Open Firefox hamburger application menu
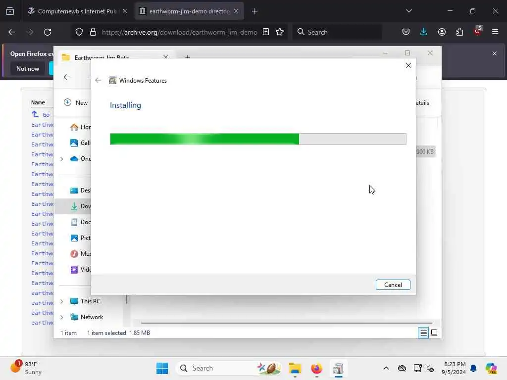Image resolution: width=507 pixels, height=380 pixels. tap(495, 32)
